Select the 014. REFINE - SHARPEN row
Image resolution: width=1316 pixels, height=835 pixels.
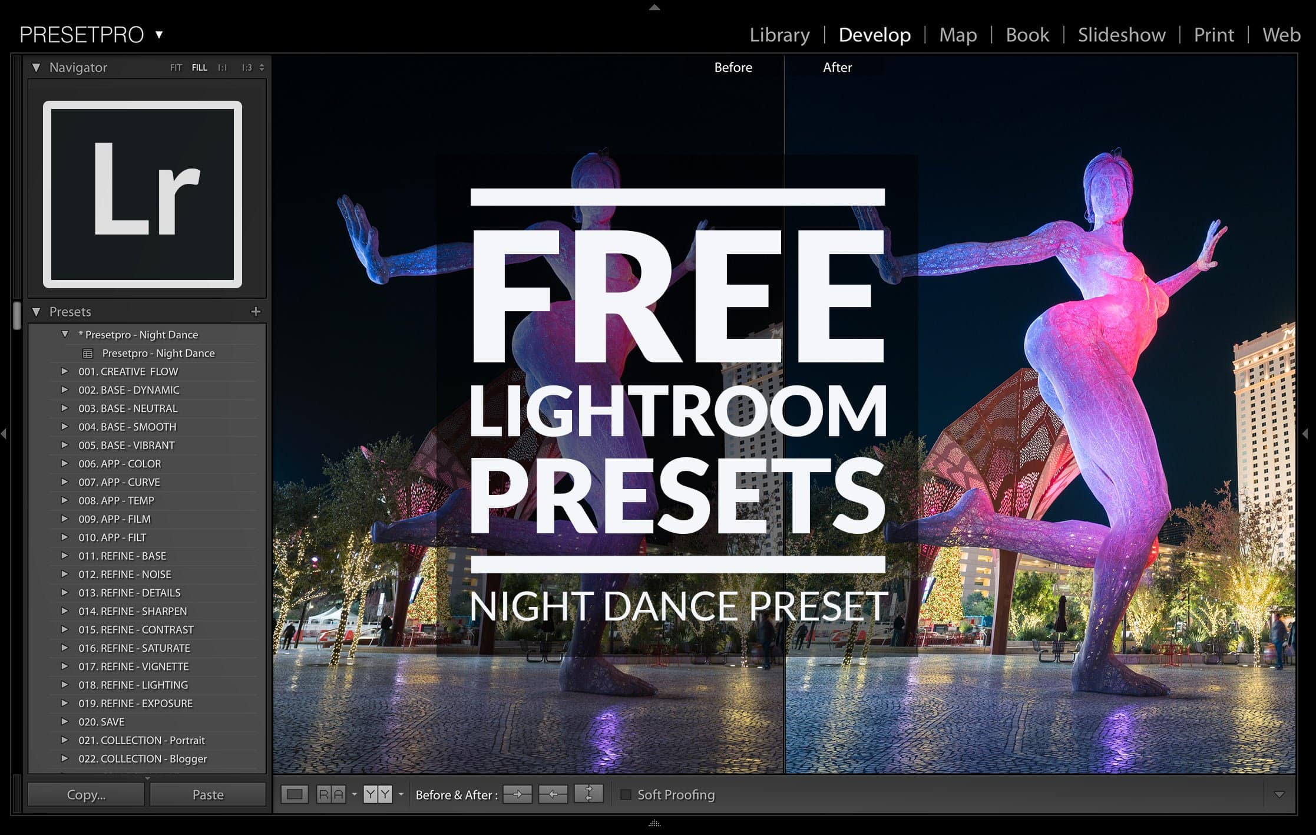[x=153, y=611]
